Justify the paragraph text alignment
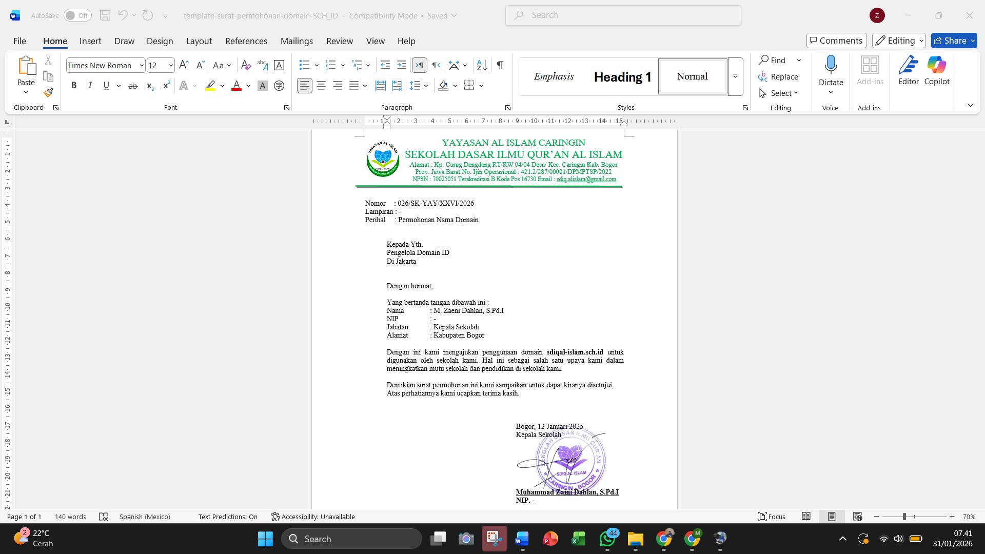Viewport: 985px width, 554px height. (x=353, y=86)
